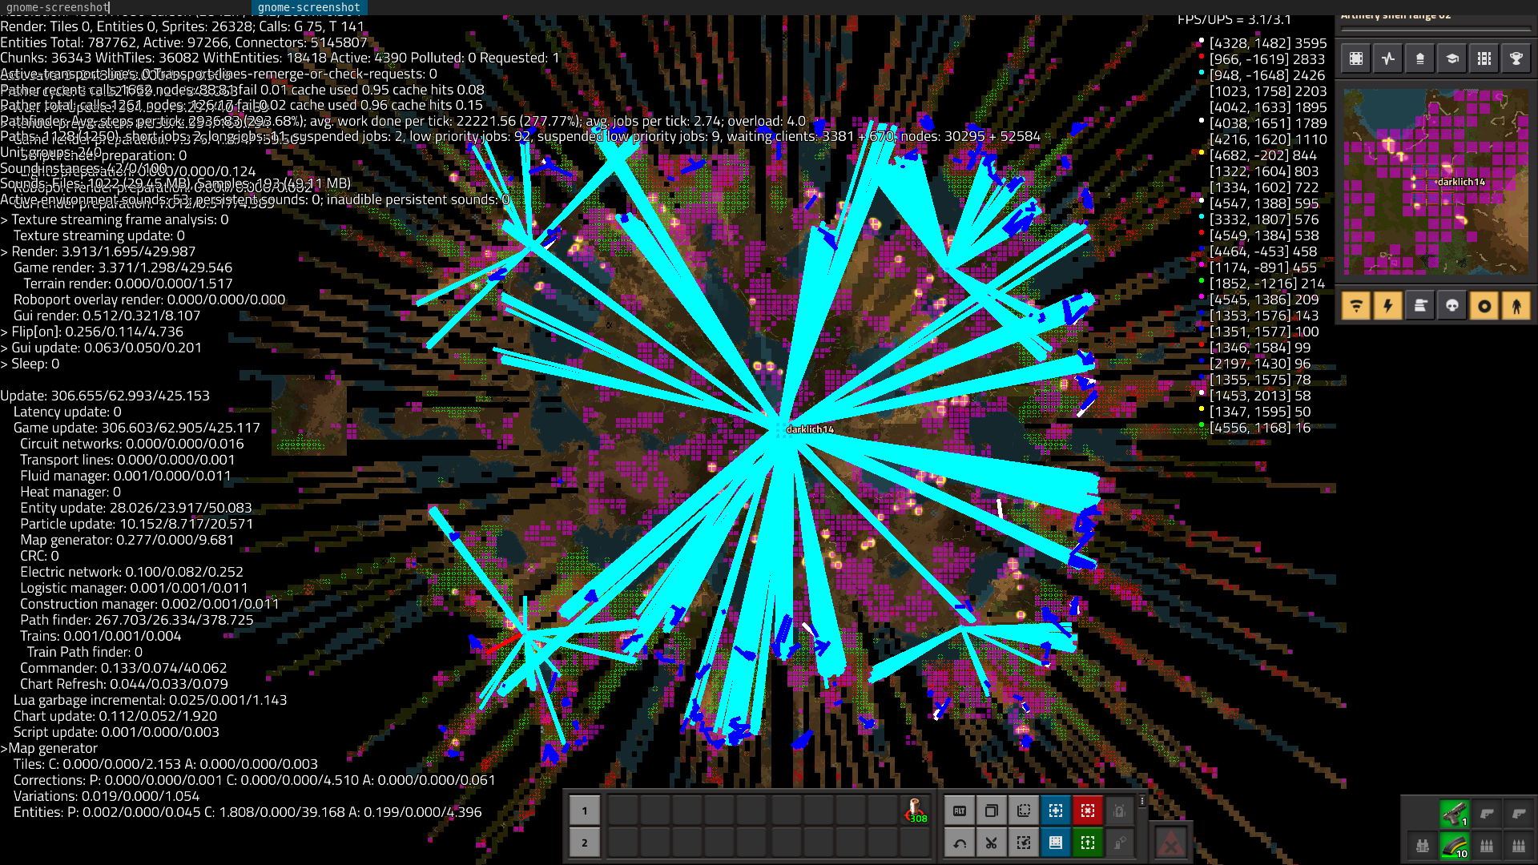Toggle electric network lightning overlay on minimap

tap(1388, 306)
